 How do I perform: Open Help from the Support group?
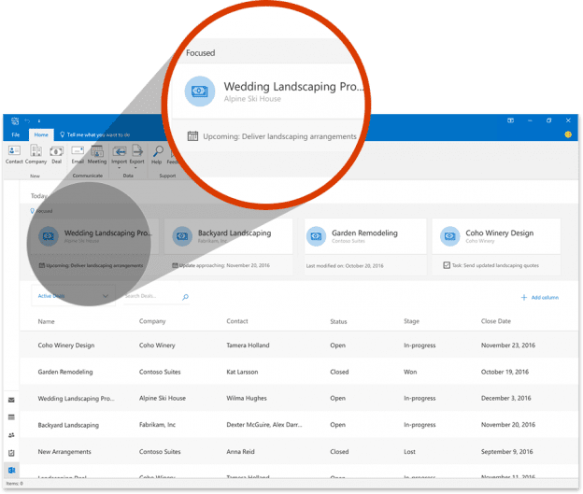click(157, 154)
